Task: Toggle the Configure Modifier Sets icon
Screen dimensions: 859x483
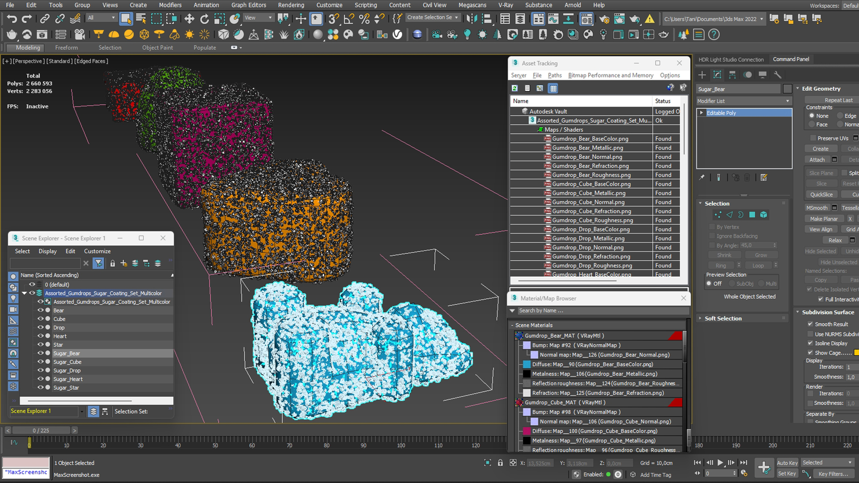Action: [764, 178]
